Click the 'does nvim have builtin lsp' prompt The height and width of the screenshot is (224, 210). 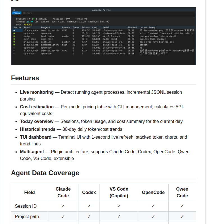(x=157, y=42)
